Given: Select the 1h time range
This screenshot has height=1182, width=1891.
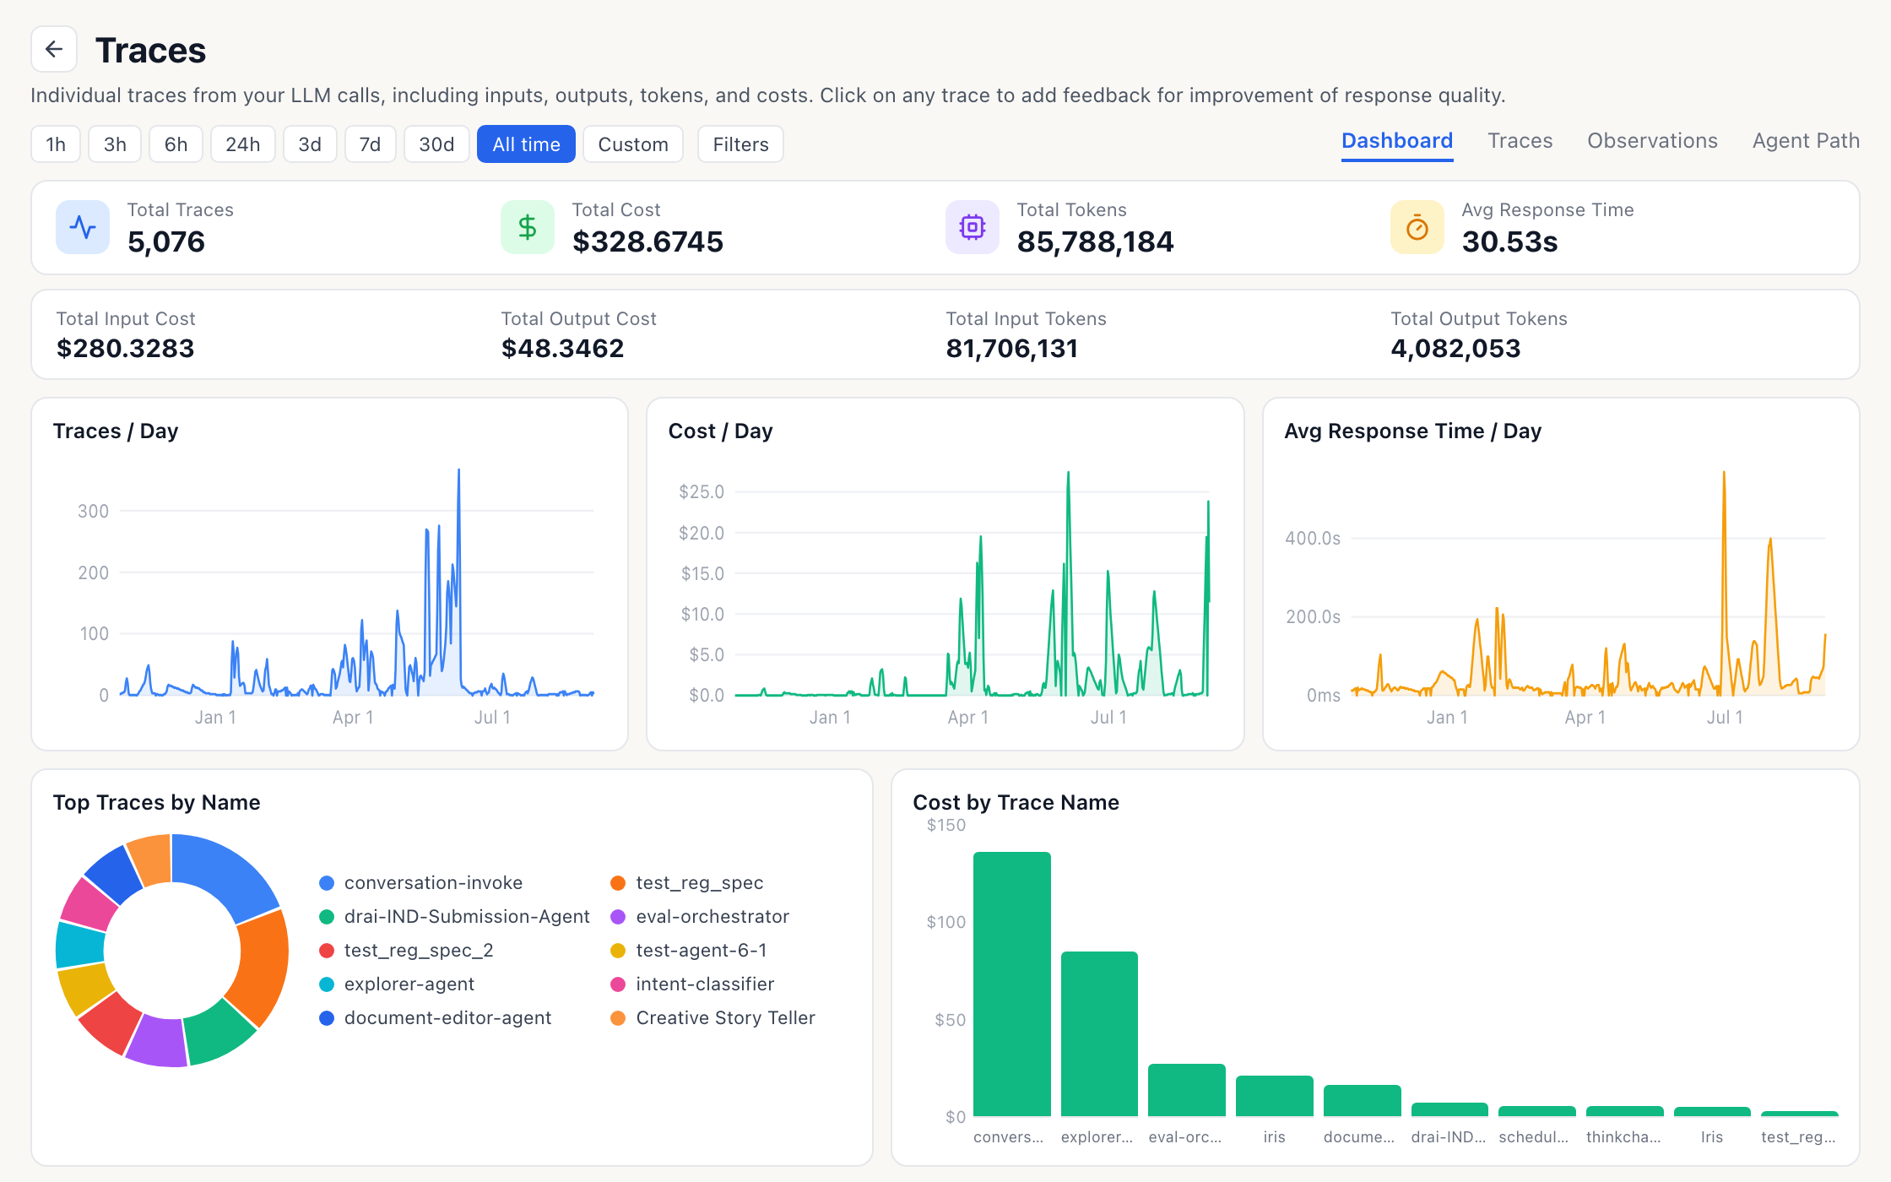Looking at the screenshot, I should [56, 144].
